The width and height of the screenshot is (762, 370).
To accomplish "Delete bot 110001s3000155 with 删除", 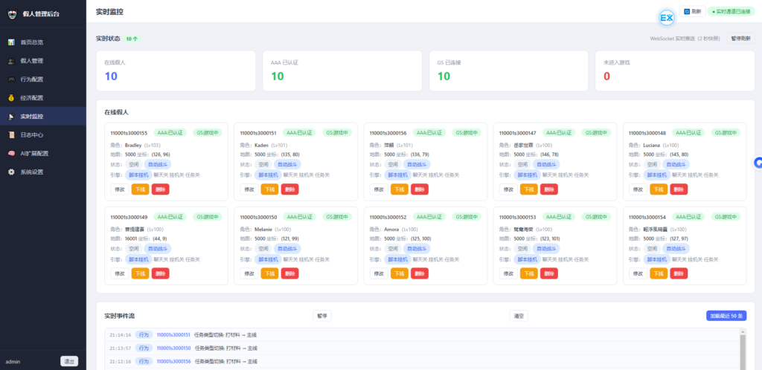I will point(161,189).
